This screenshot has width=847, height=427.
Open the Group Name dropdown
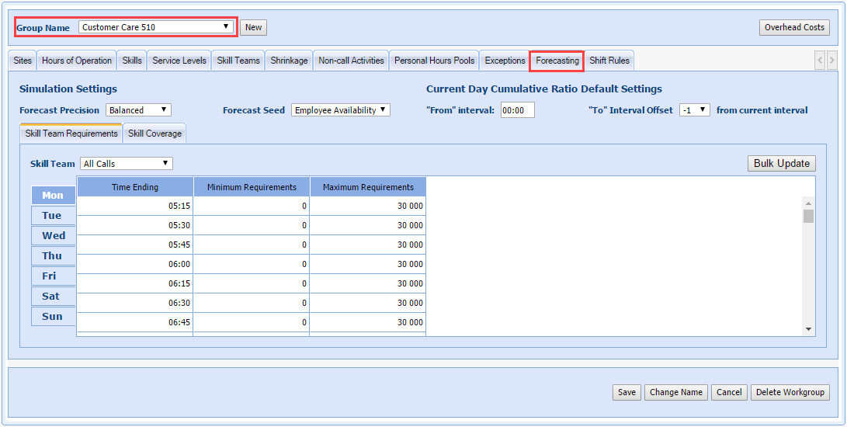(156, 27)
